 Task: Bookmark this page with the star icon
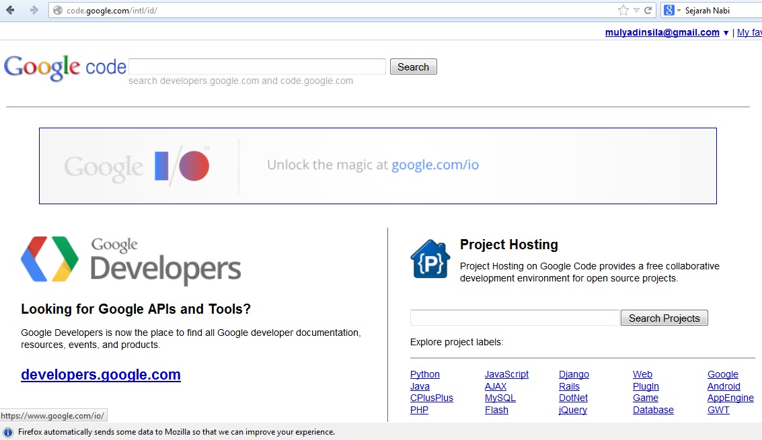(623, 10)
